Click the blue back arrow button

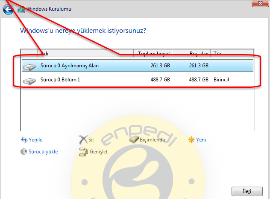8,9
